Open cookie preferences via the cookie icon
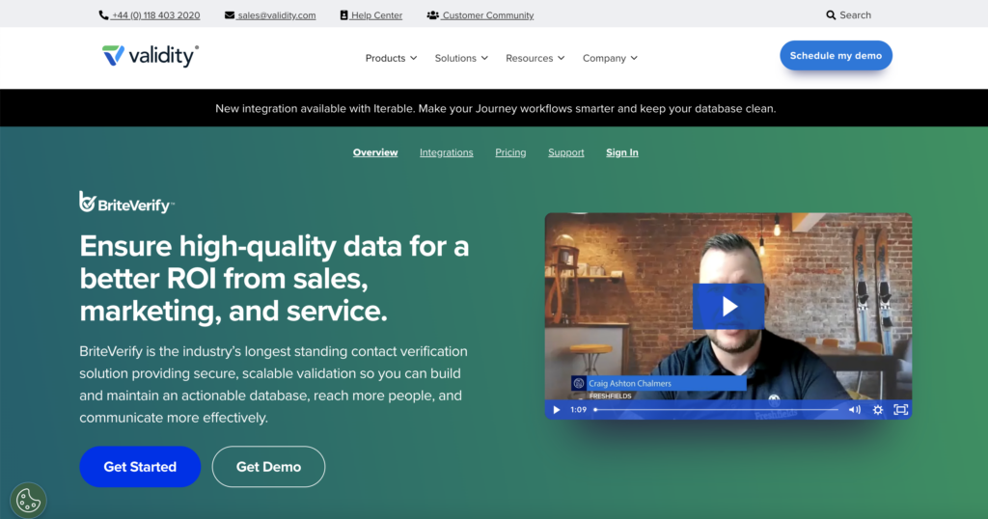 [28, 501]
